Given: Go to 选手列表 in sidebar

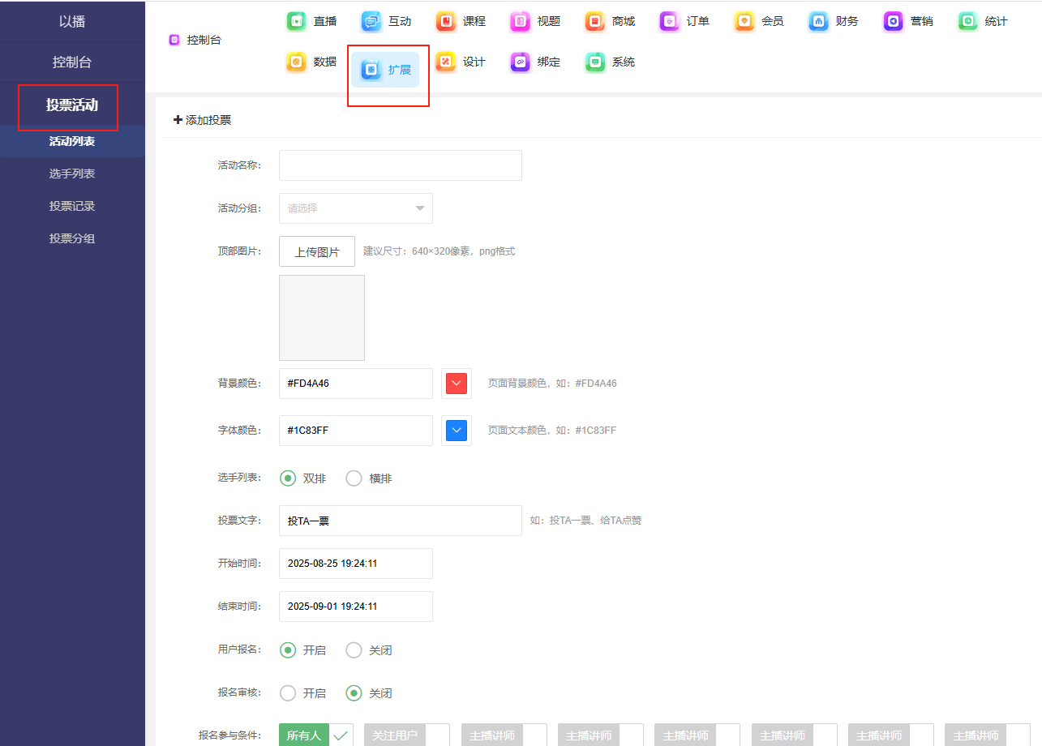Looking at the screenshot, I should click(72, 174).
